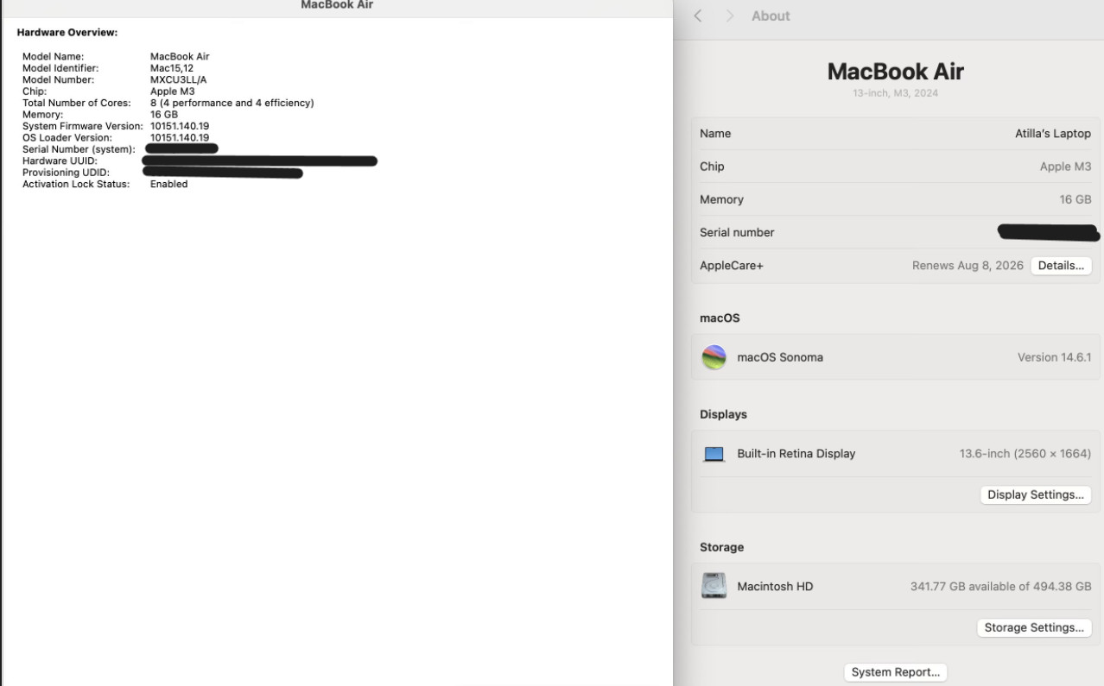
Task: Click the Name row label
Action: [x=715, y=134]
